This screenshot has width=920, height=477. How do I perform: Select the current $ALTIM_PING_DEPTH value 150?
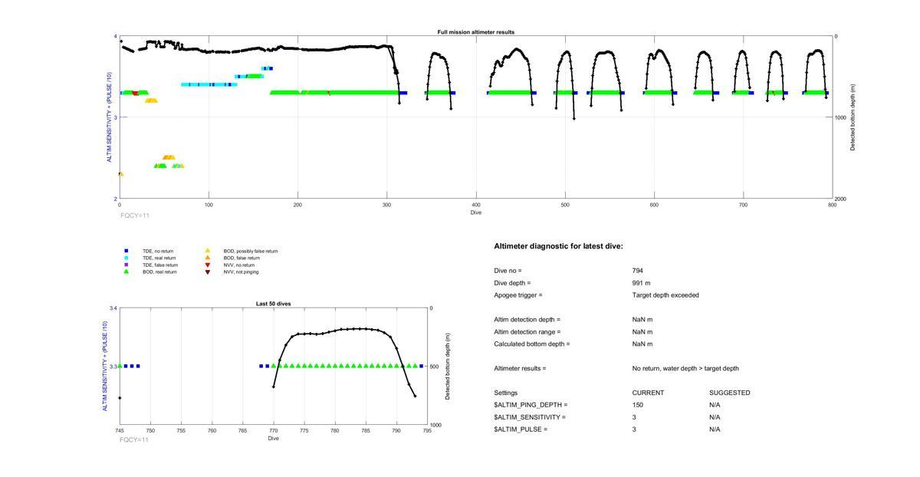click(x=638, y=405)
